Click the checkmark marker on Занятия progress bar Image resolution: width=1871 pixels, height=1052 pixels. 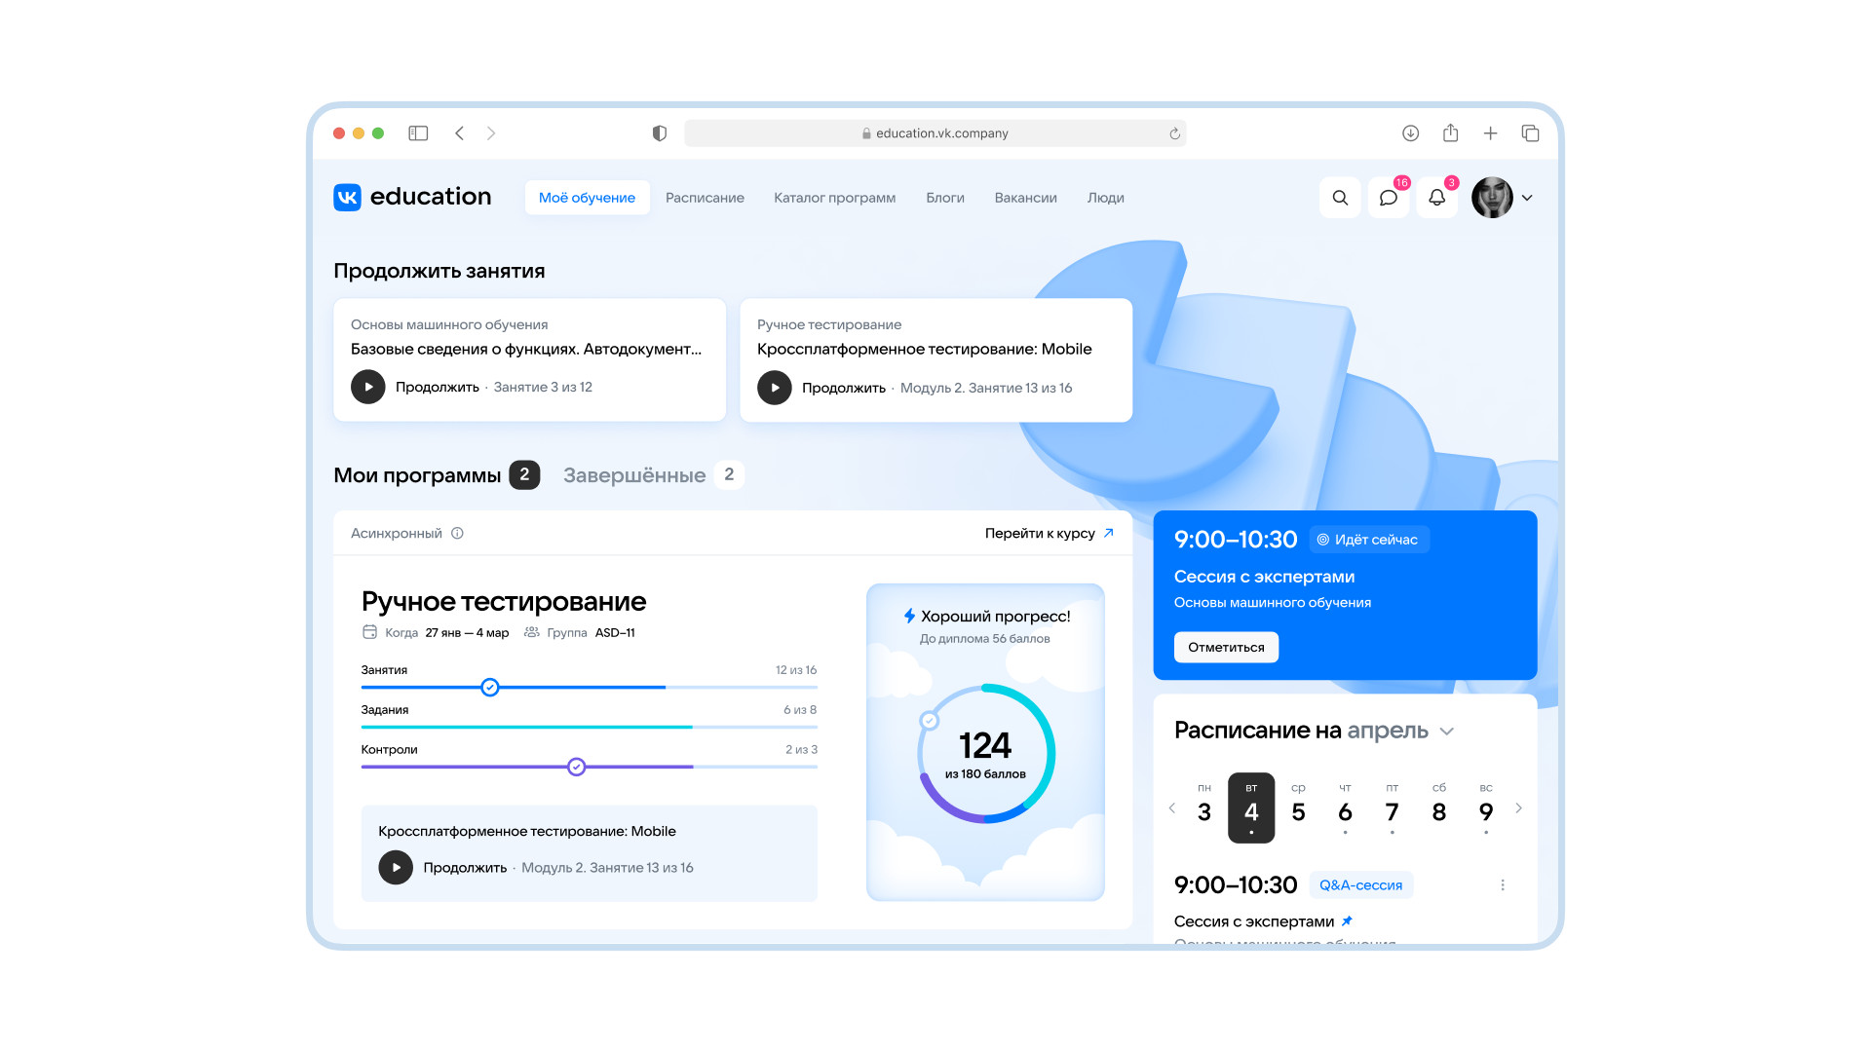click(x=490, y=688)
